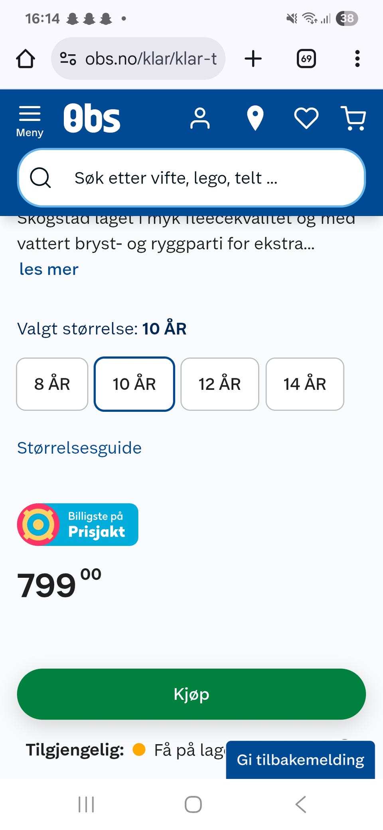383x830 pixels.
Task: Open a new browser tab
Action: (253, 59)
